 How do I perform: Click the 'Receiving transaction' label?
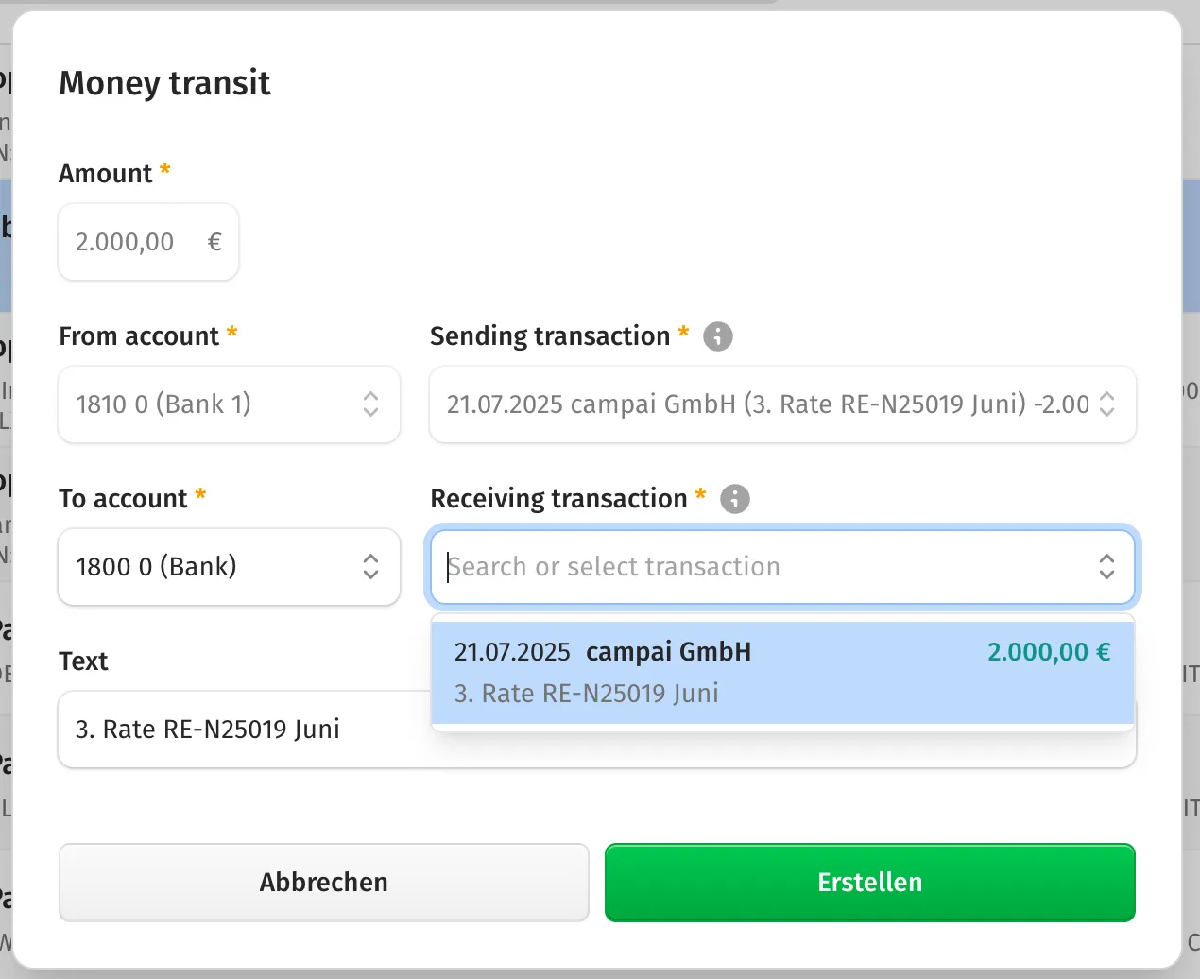(x=558, y=499)
